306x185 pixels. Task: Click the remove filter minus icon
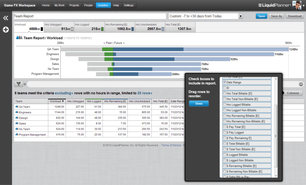coord(301,84)
